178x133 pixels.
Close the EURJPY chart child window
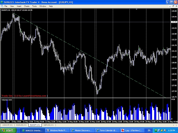(176, 6)
